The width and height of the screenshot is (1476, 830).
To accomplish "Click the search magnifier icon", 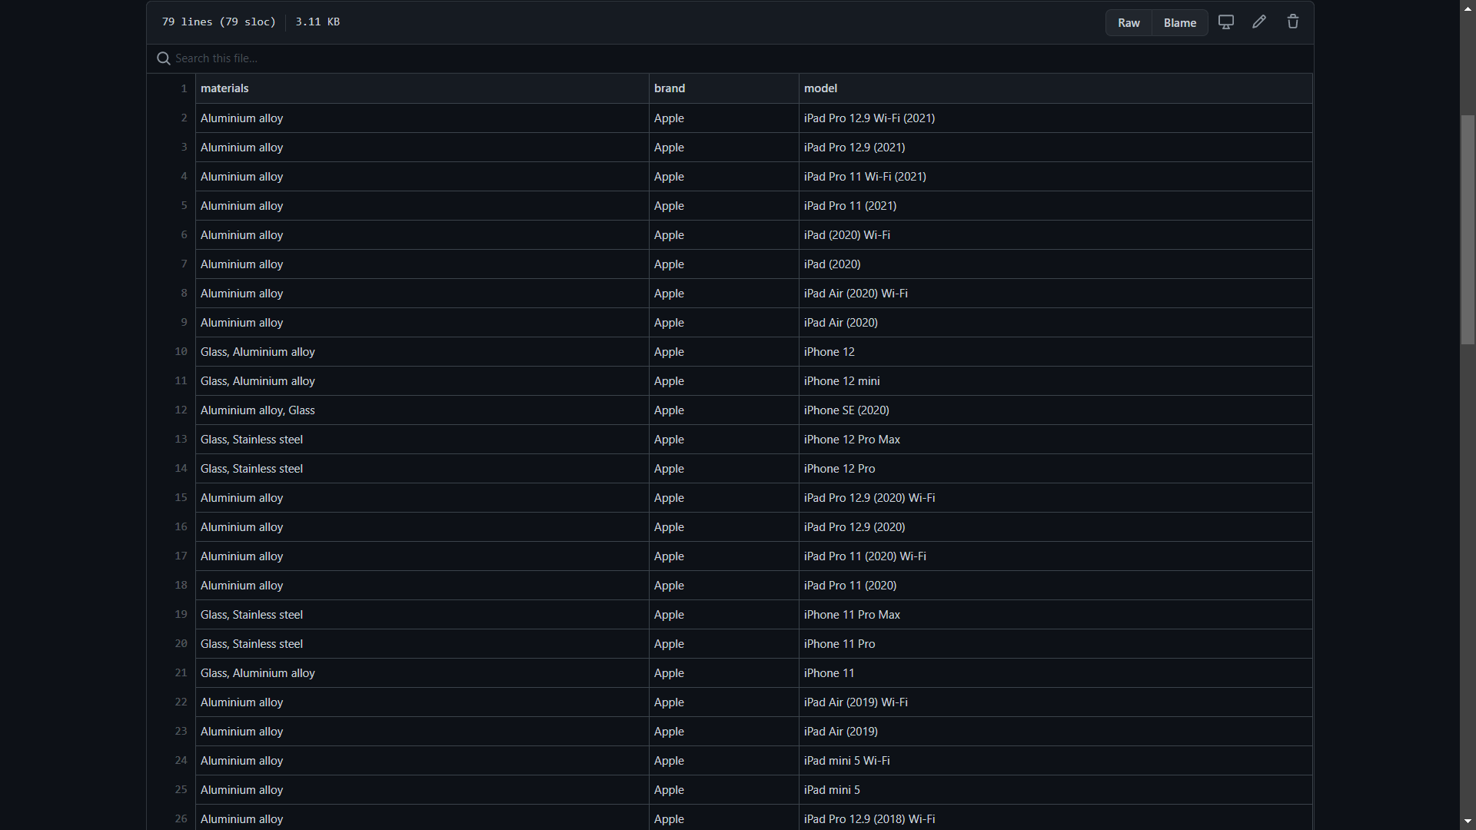I will click(163, 58).
